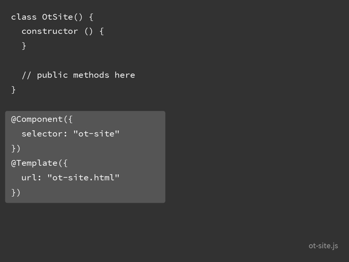Viewport: 349px width, 262px height.
Task: Click the "ot-site" selector string
Action: 96,134
